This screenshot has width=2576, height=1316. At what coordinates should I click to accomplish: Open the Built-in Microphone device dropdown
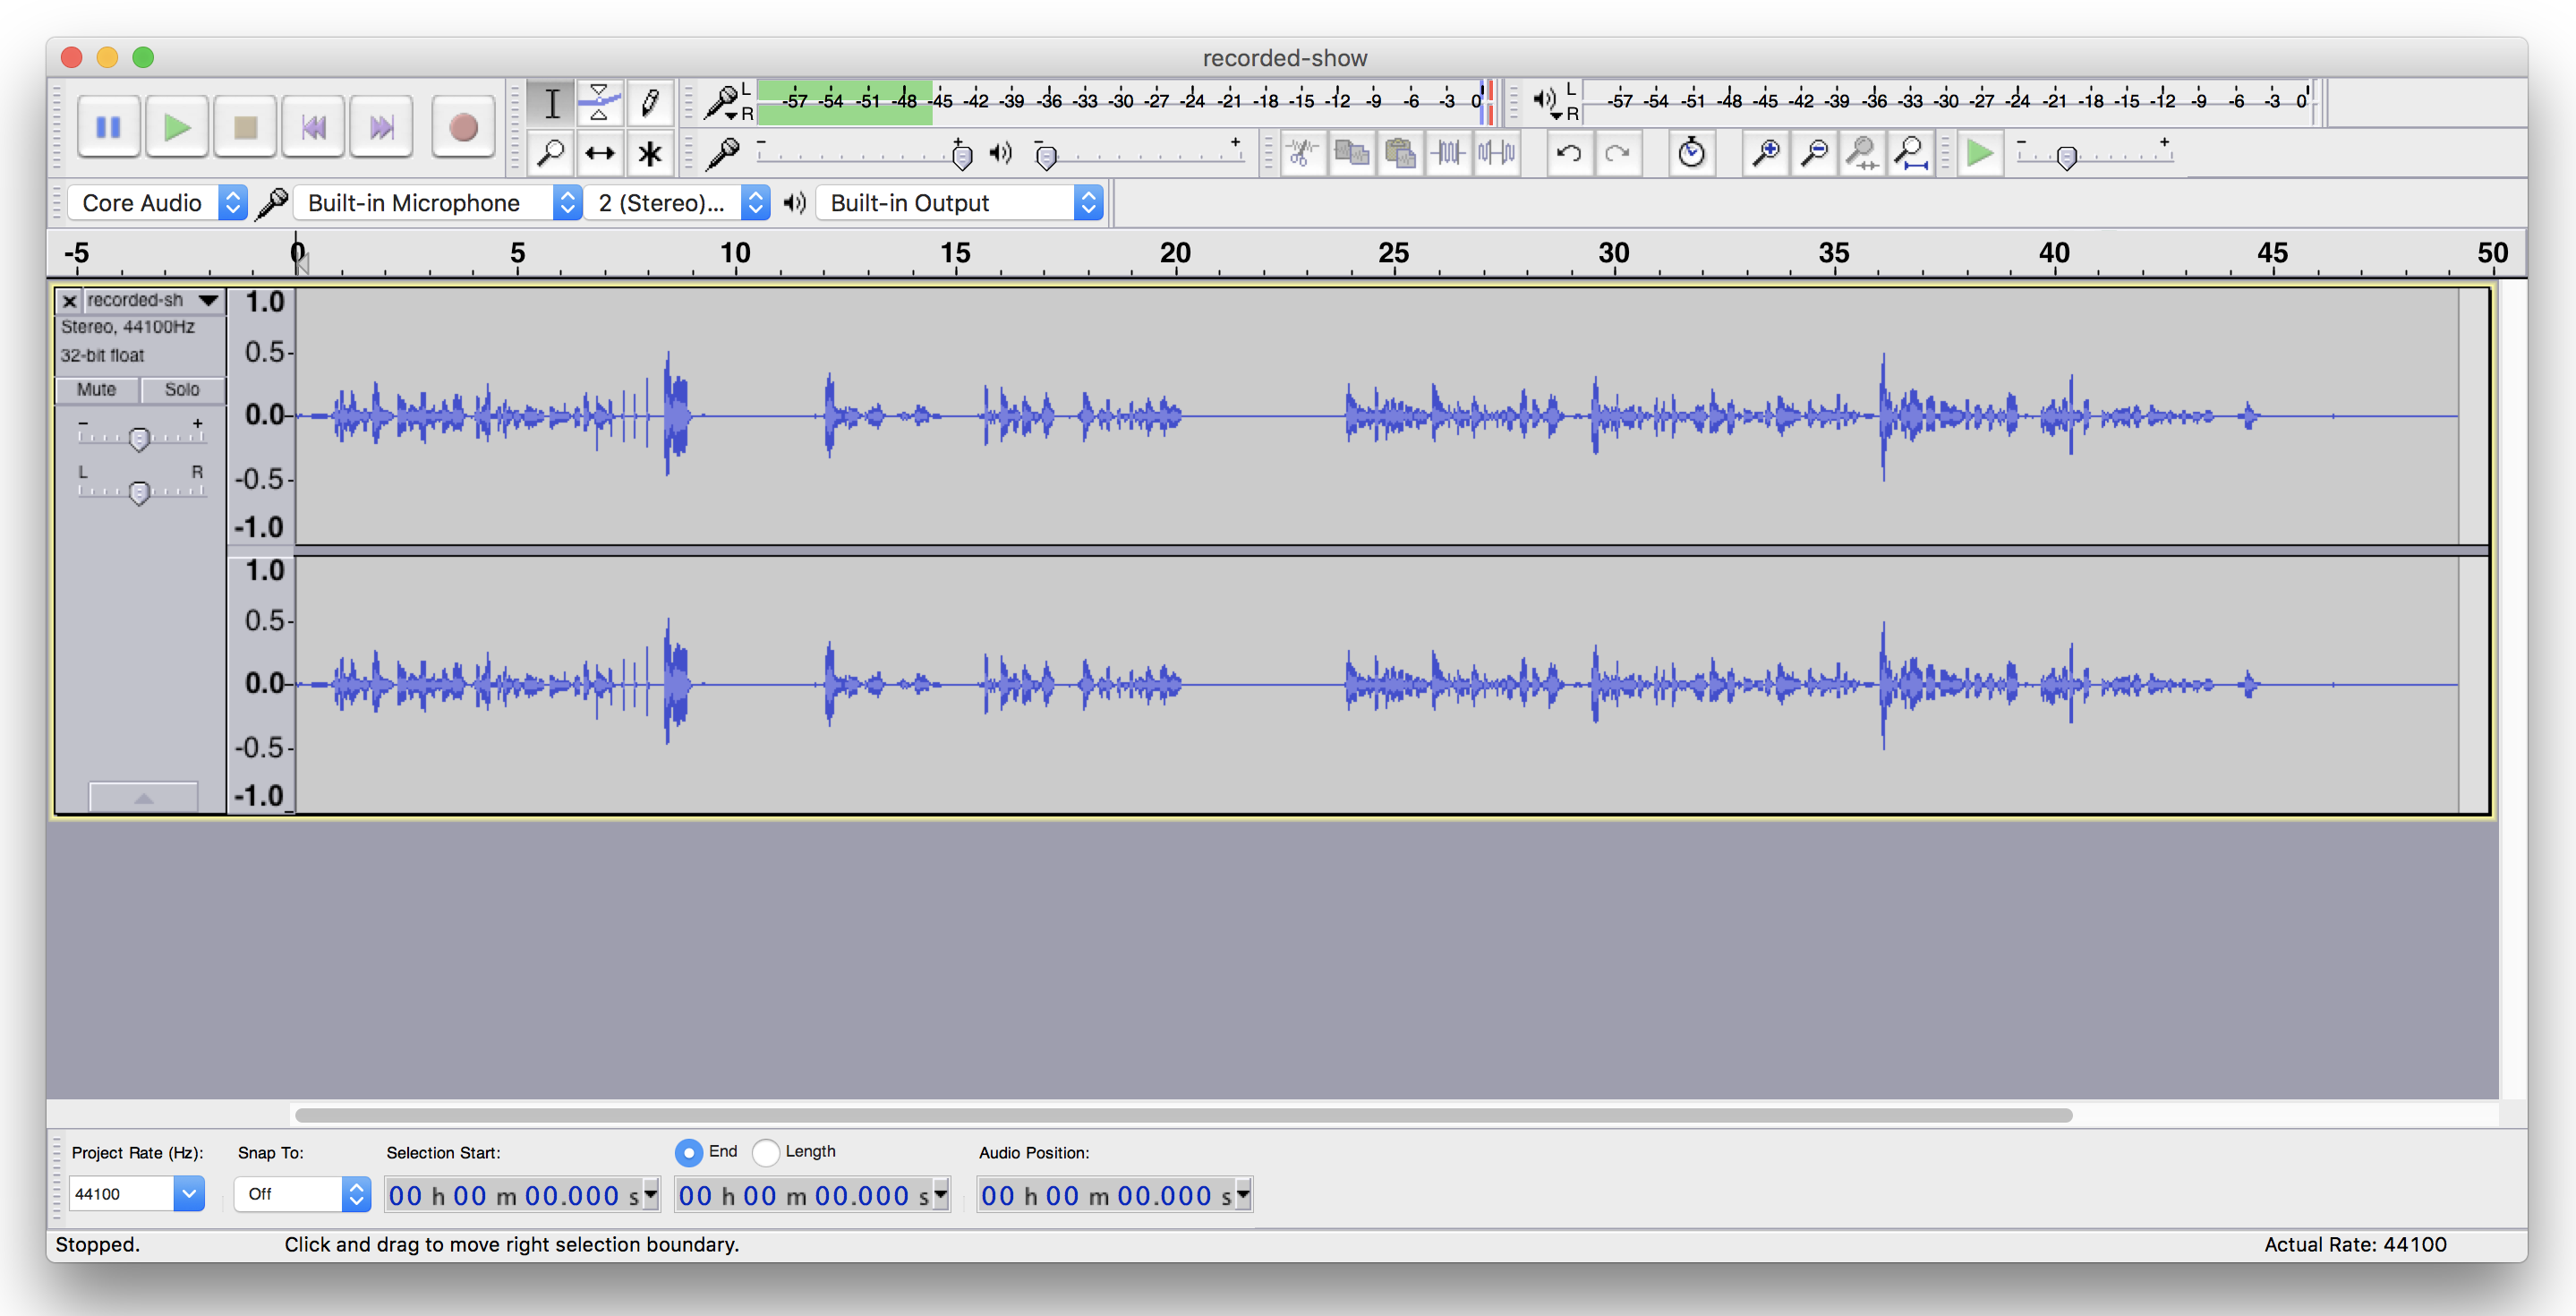438,203
